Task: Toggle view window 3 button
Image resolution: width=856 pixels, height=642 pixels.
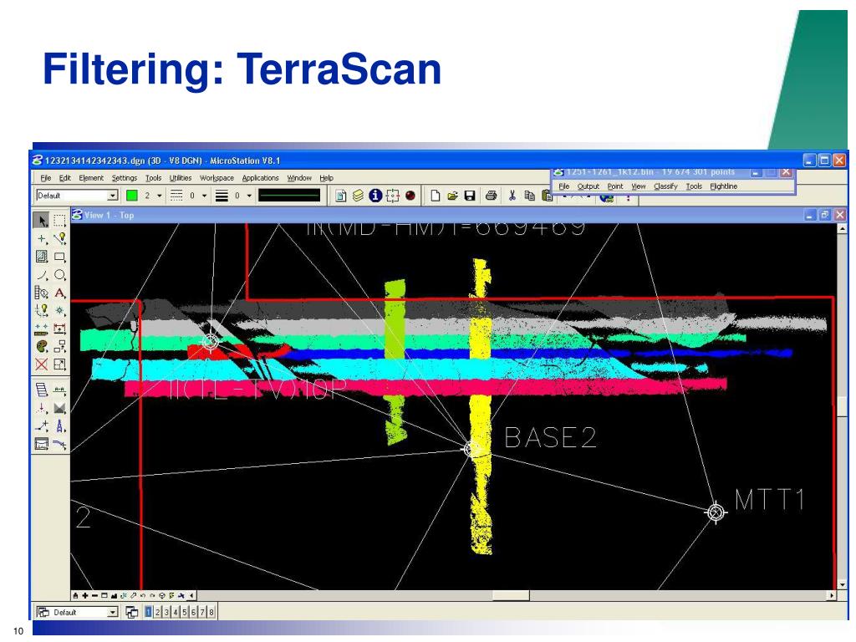Action: (166, 613)
